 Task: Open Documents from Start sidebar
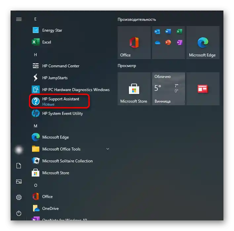[x=19, y=166]
